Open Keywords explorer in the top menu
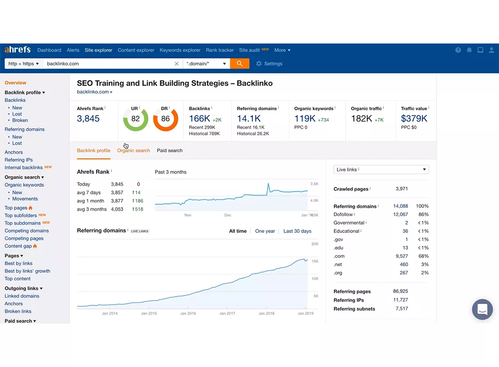499x367 pixels. [180, 50]
